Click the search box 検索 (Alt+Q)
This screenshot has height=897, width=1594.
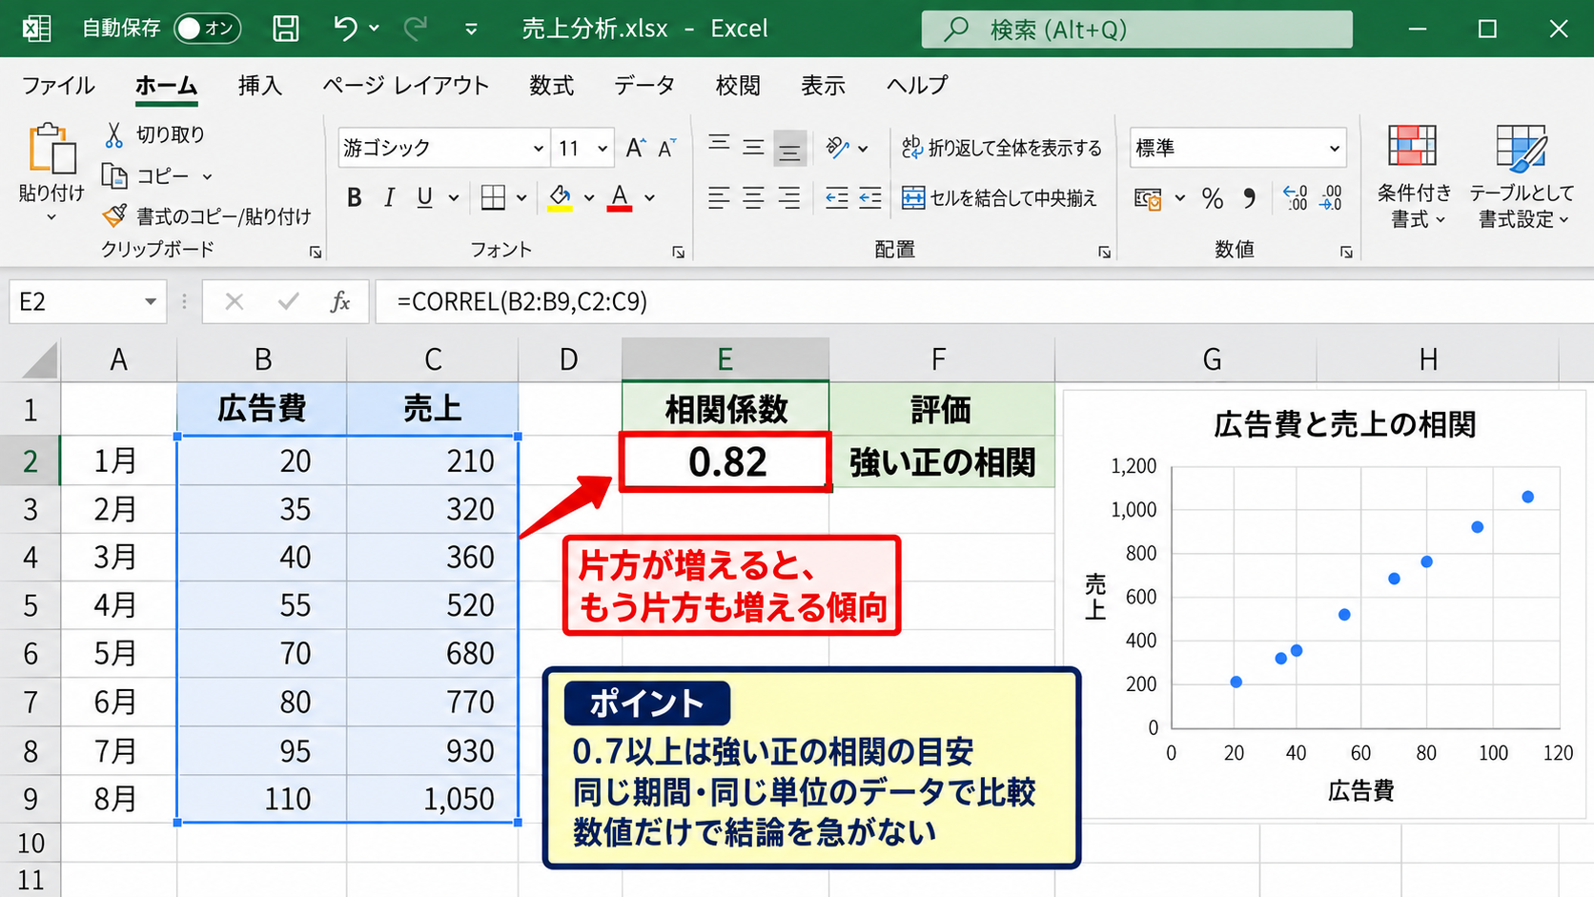click(1136, 30)
